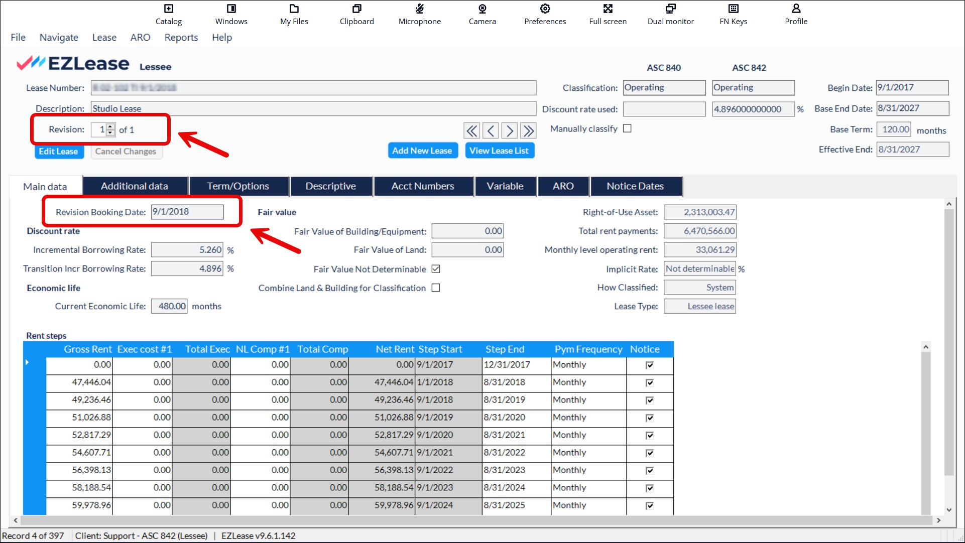Open the Windows toolbar icon
The width and height of the screenshot is (965, 543).
231,14
